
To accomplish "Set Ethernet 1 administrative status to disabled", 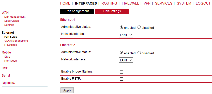I will [139, 28].
